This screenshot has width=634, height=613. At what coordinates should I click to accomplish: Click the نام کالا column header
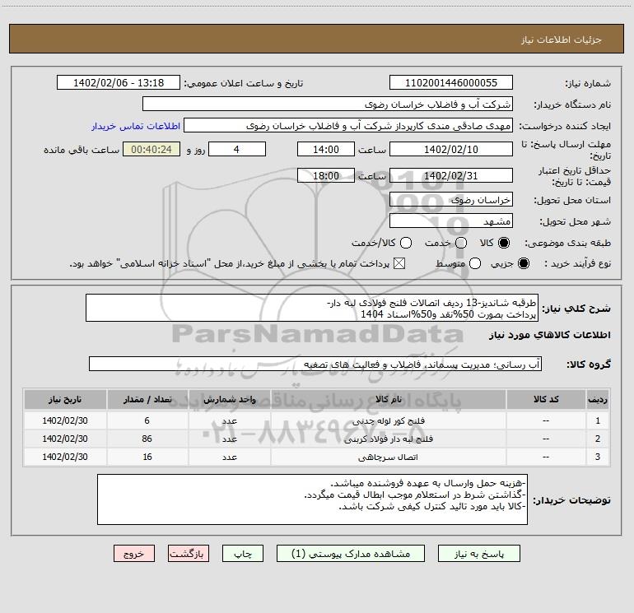point(388,400)
